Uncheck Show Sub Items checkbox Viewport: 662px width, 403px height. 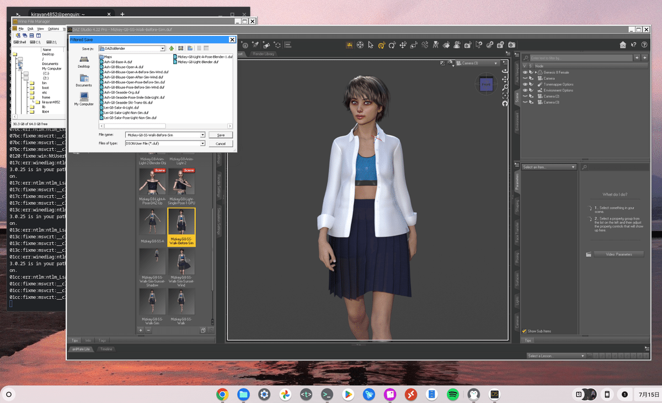click(525, 331)
